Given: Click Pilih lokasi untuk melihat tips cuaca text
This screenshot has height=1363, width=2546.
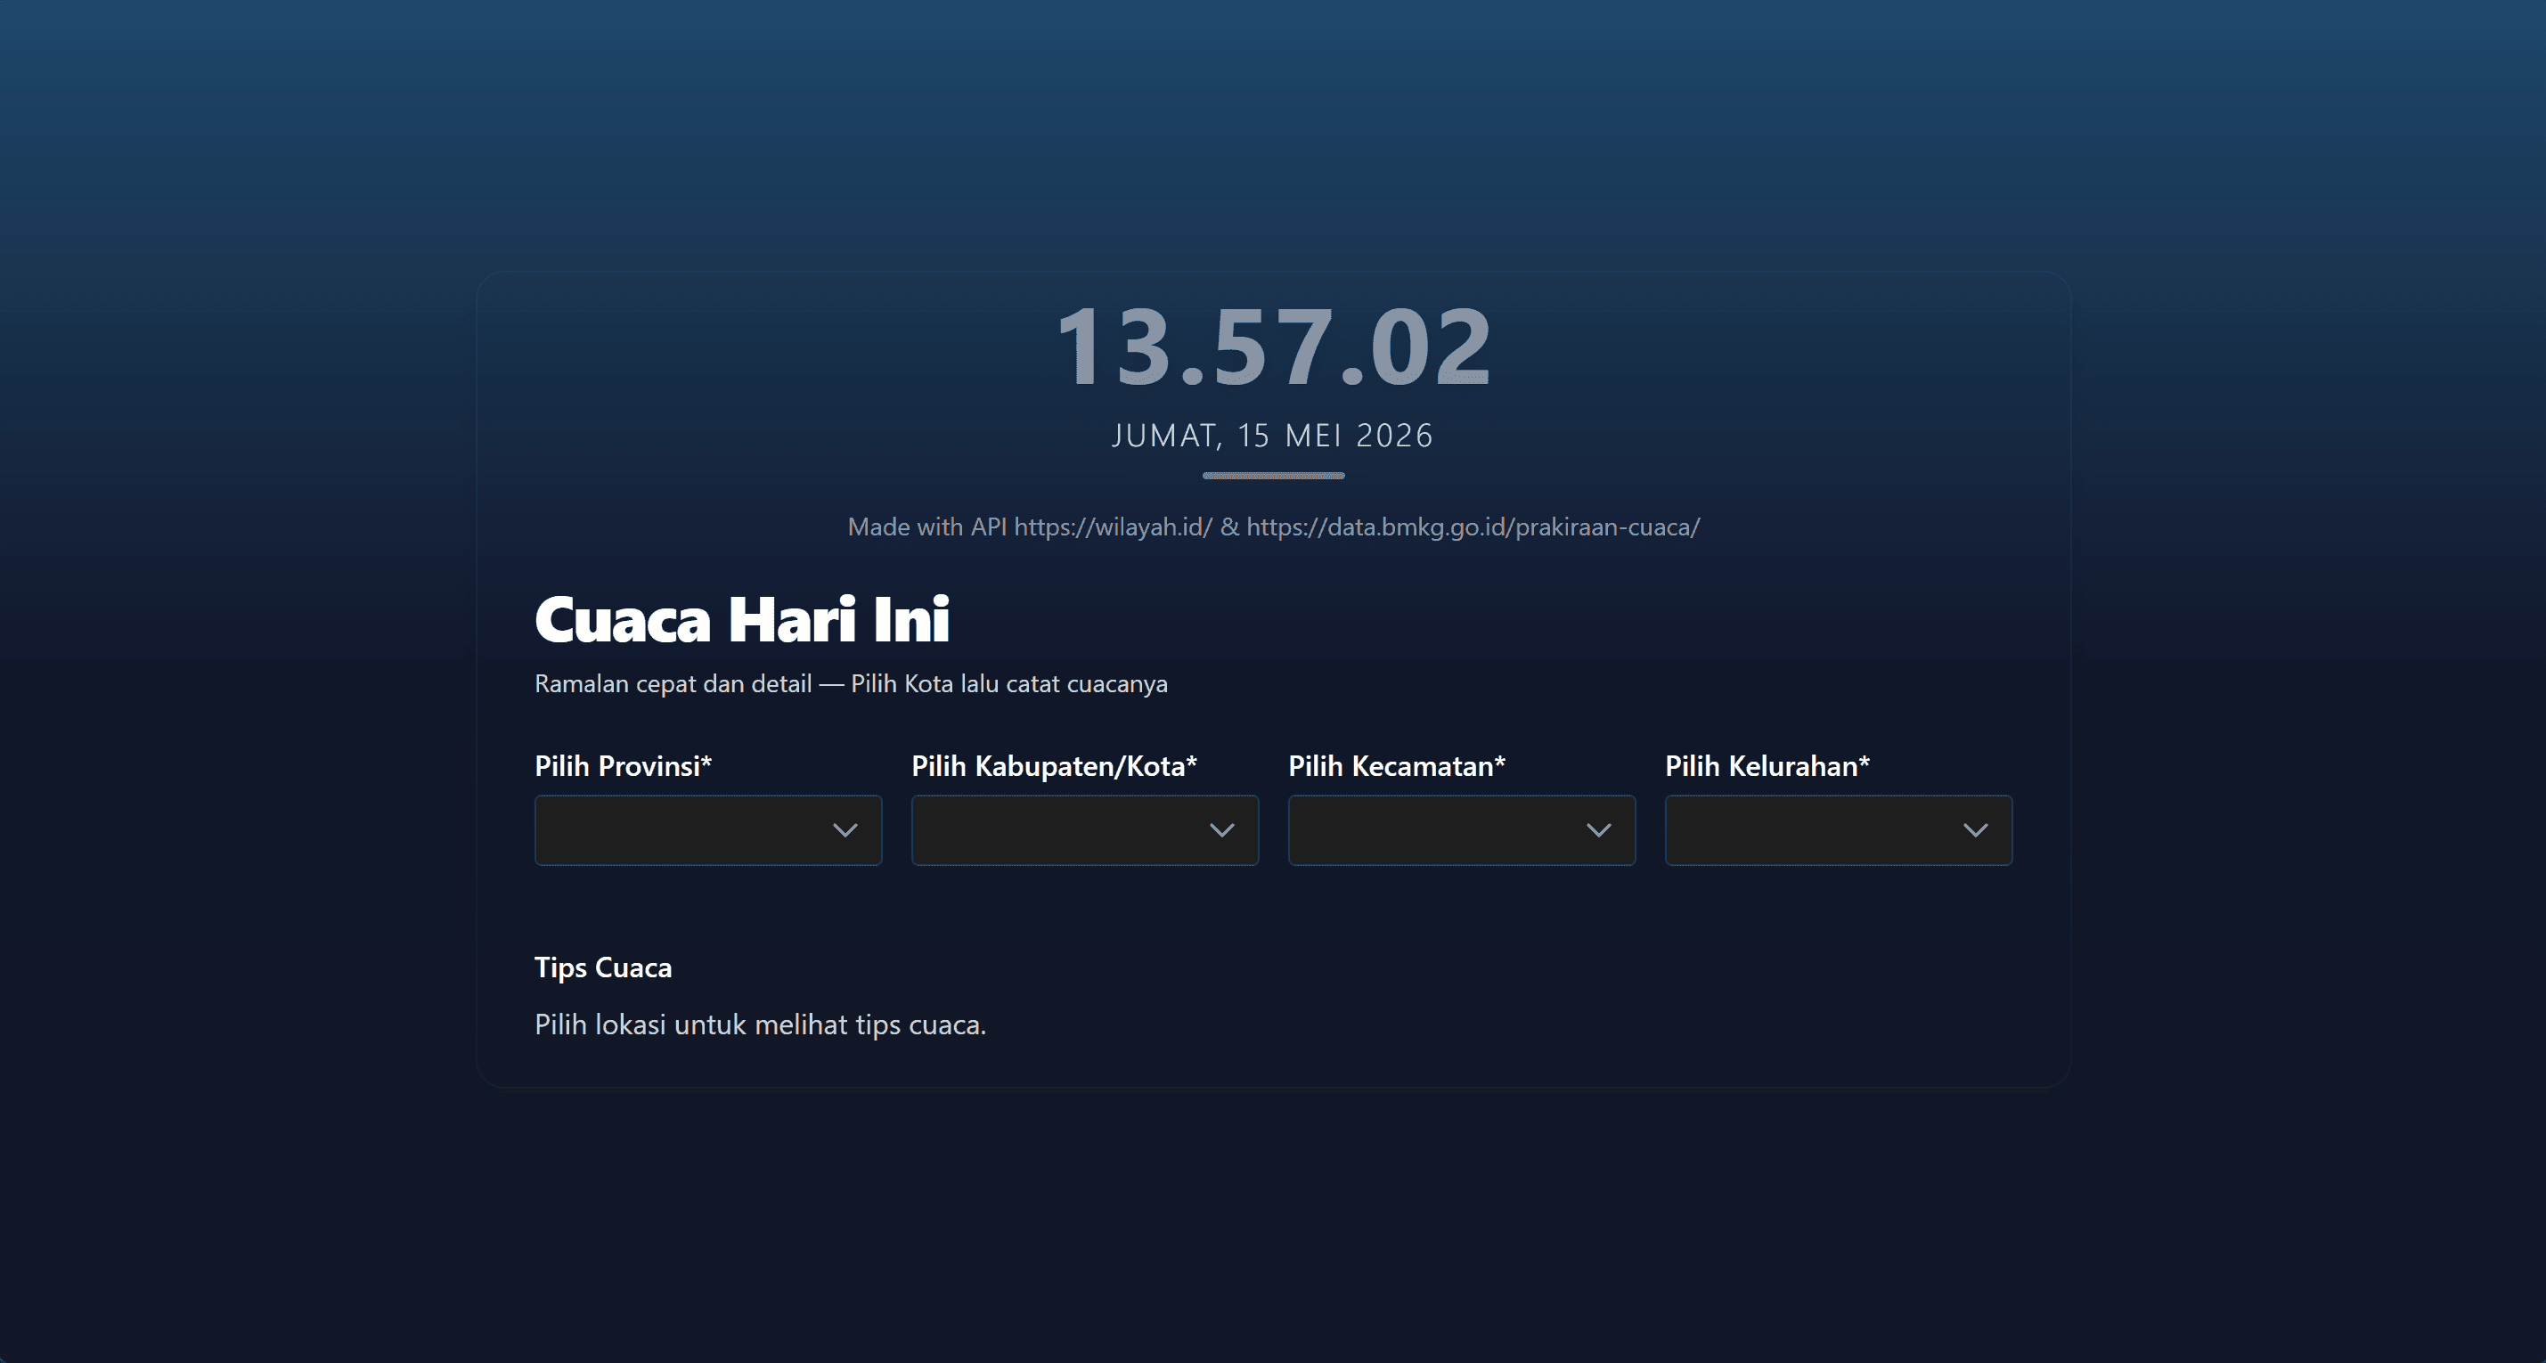Looking at the screenshot, I should [760, 1025].
